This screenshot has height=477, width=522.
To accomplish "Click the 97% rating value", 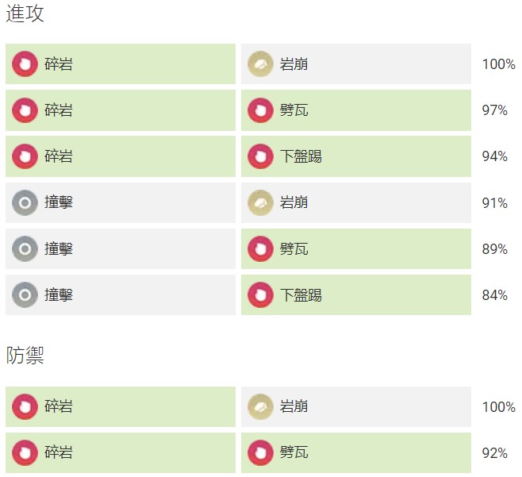I will tap(494, 110).
